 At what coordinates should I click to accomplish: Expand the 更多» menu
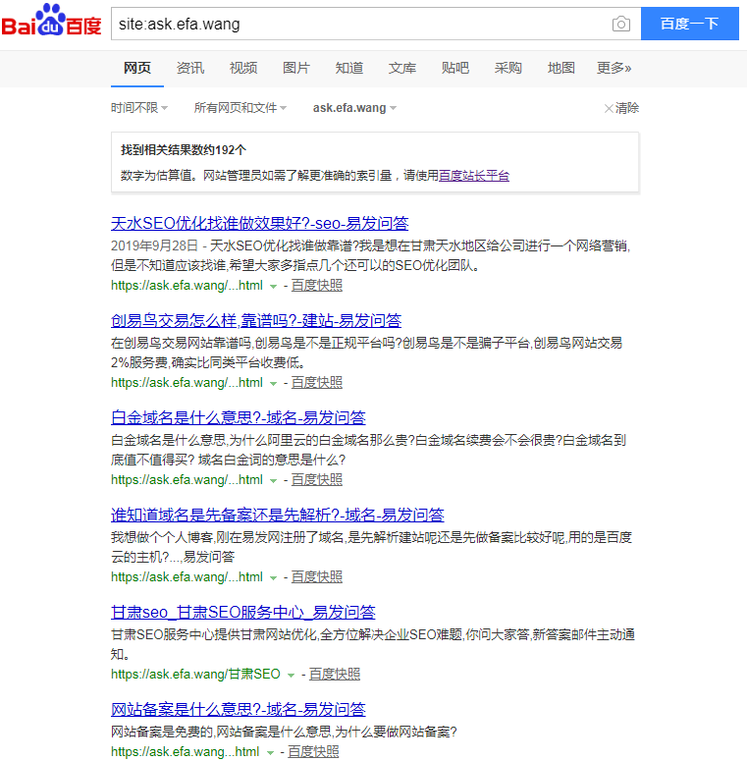tap(614, 68)
